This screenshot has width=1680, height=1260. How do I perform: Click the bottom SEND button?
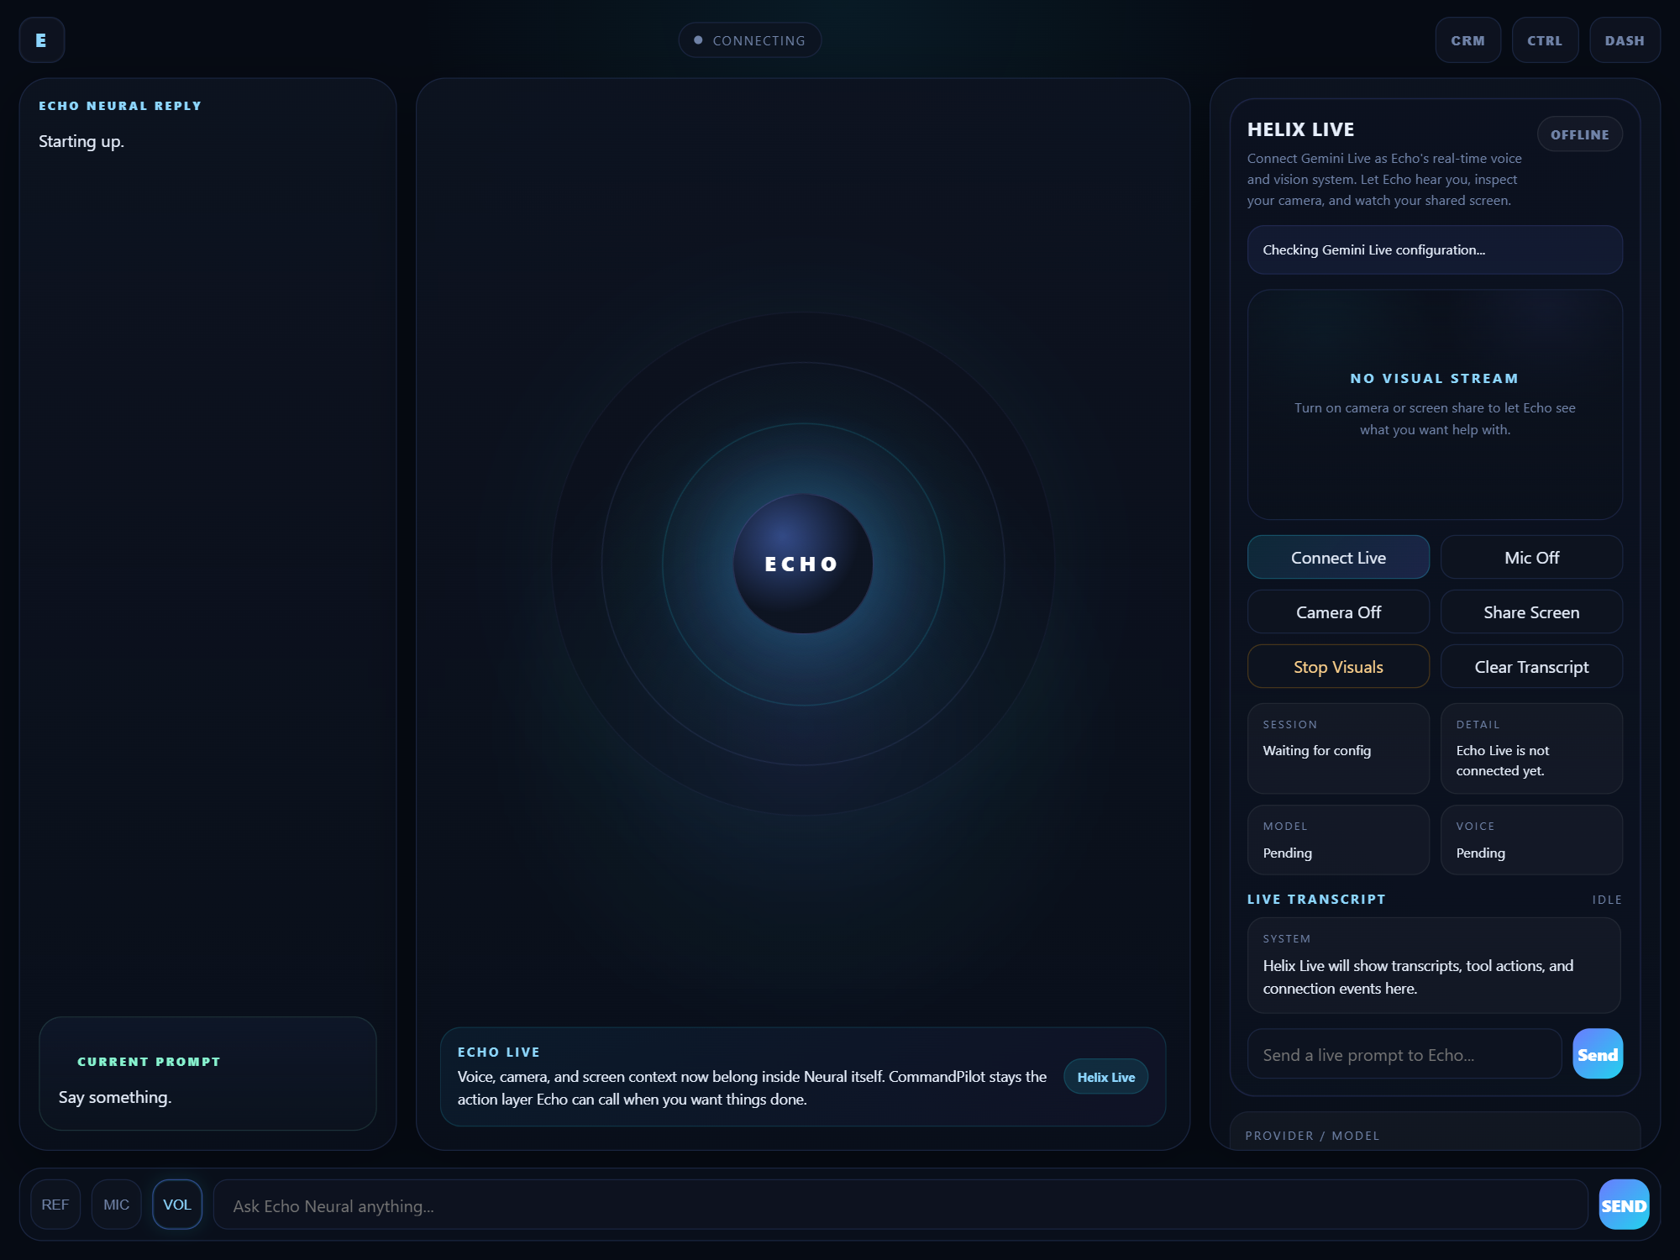click(1624, 1205)
